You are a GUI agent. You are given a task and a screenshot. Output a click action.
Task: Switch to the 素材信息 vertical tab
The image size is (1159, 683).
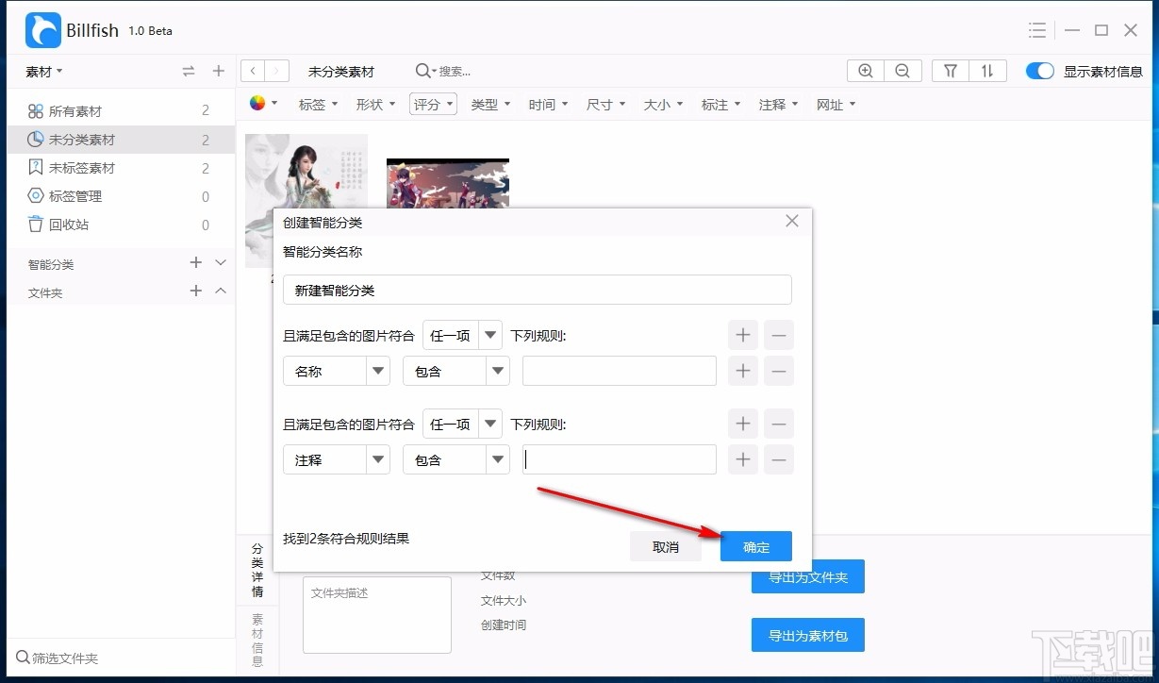coord(257,638)
